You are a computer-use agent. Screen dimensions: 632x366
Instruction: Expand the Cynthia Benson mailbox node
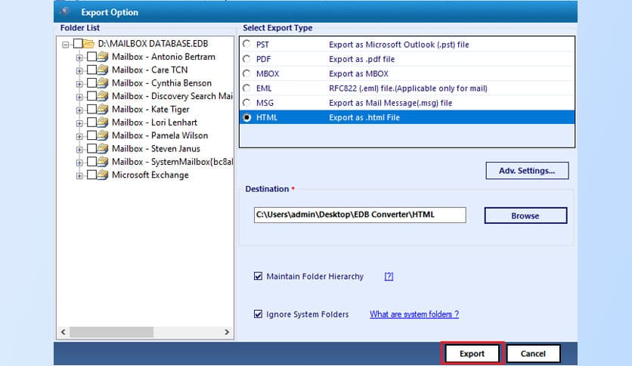[x=79, y=84]
